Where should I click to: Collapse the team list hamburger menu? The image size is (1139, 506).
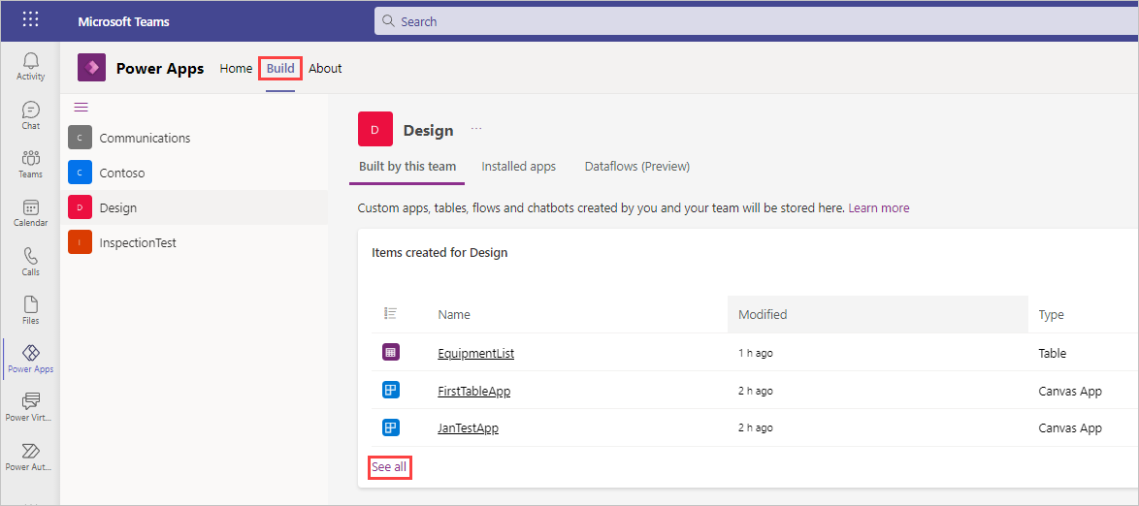81,108
